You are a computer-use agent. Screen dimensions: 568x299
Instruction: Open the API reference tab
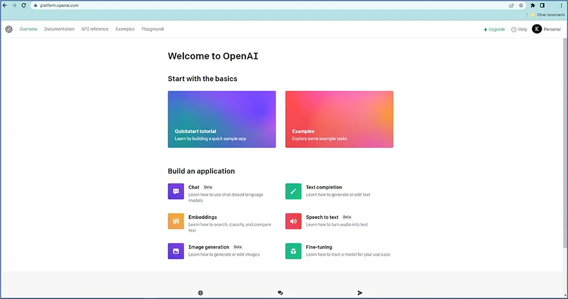(x=94, y=29)
